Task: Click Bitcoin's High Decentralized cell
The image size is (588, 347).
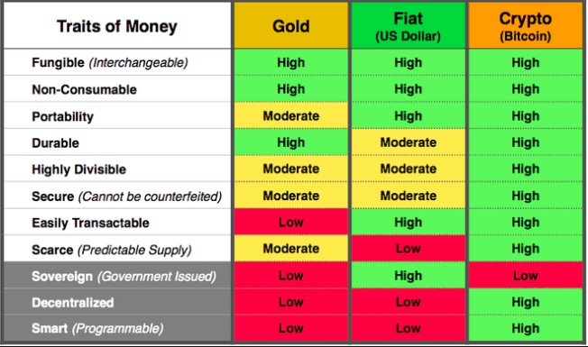Action: point(526,302)
